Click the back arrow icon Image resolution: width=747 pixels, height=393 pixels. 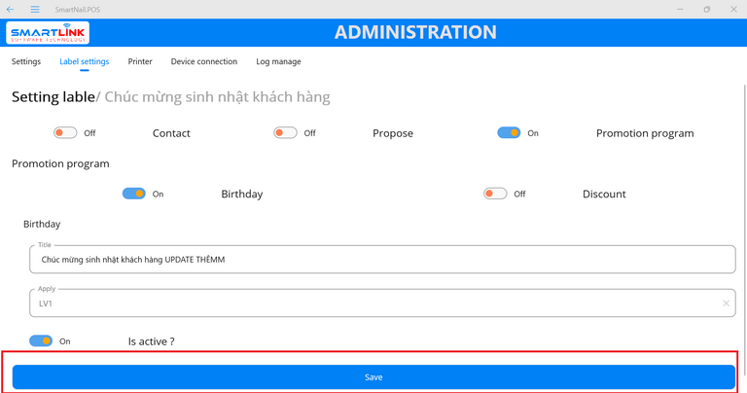(11, 9)
